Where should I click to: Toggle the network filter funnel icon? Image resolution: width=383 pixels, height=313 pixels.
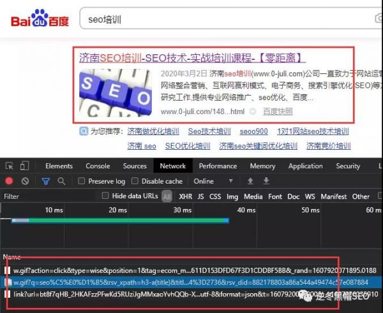click(45, 181)
